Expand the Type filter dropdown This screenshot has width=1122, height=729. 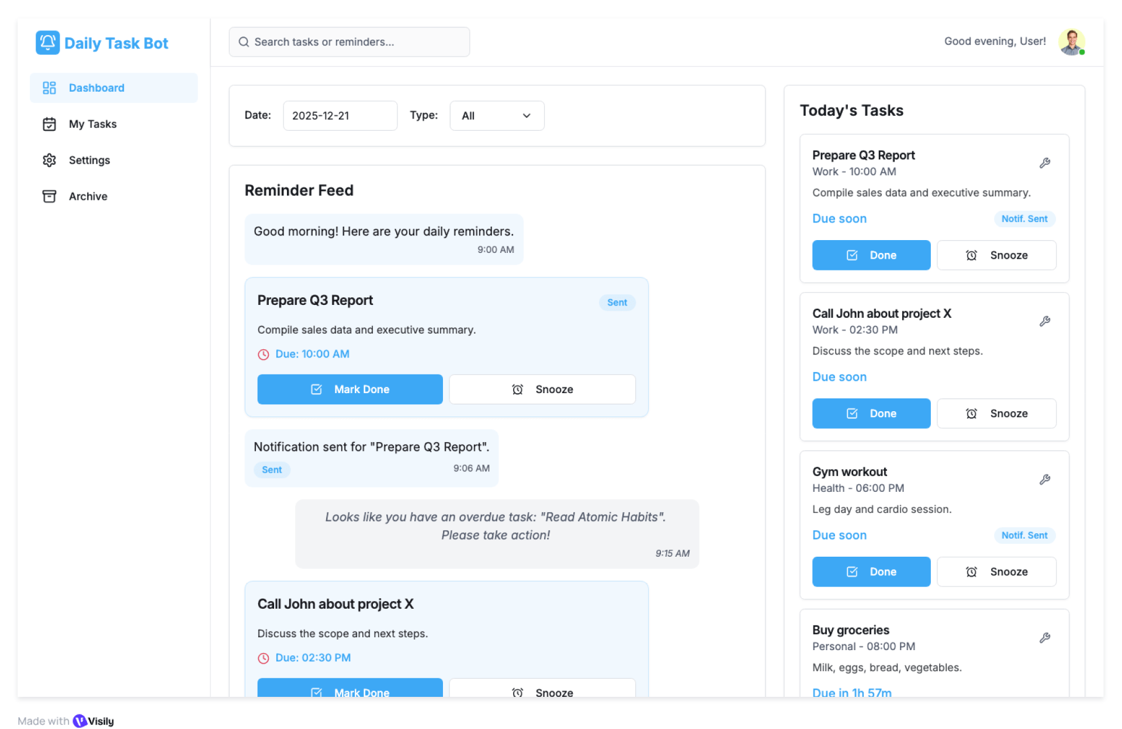(496, 116)
